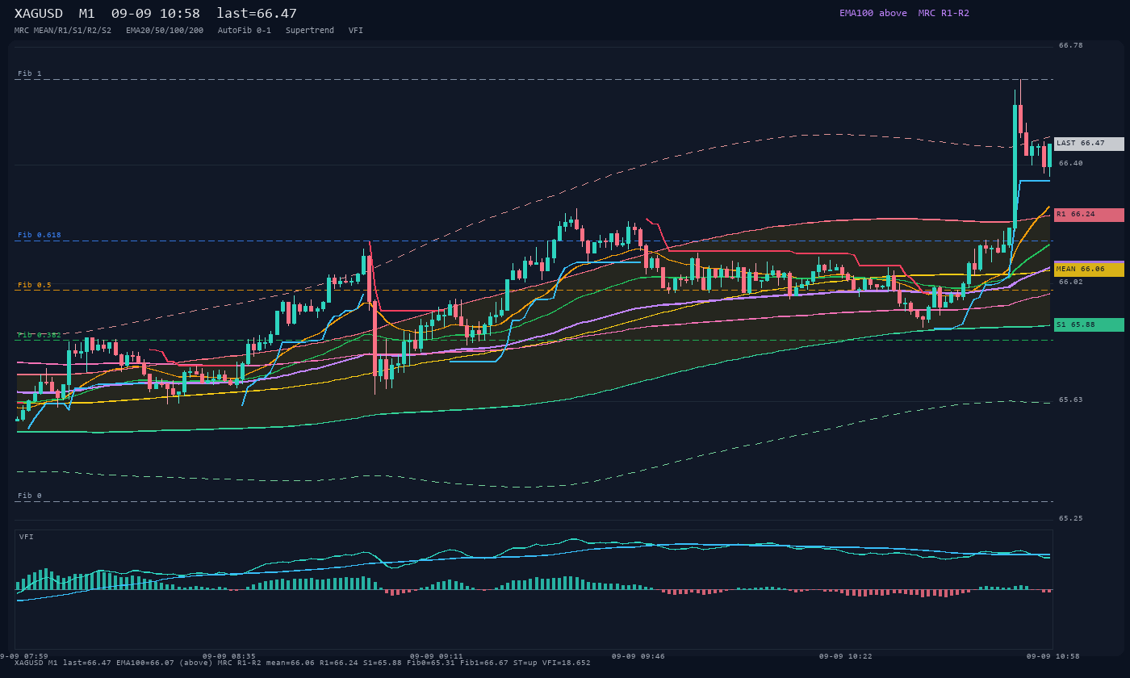Image resolution: width=1130 pixels, height=678 pixels.
Task: Click the R1 66.24 price label
Action: pos(1088,215)
